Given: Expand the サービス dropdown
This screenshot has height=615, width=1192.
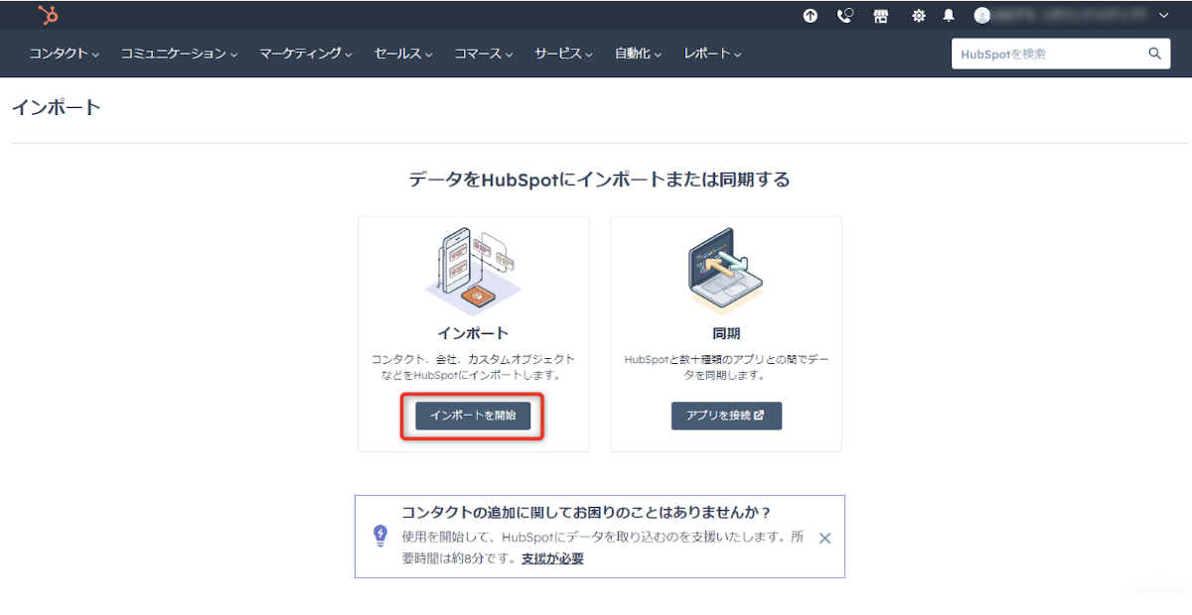Looking at the screenshot, I should [563, 54].
